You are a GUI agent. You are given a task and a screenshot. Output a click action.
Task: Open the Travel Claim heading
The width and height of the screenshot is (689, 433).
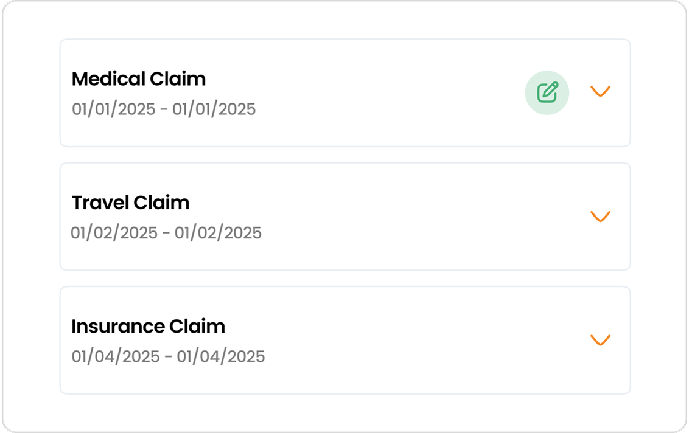tap(130, 203)
